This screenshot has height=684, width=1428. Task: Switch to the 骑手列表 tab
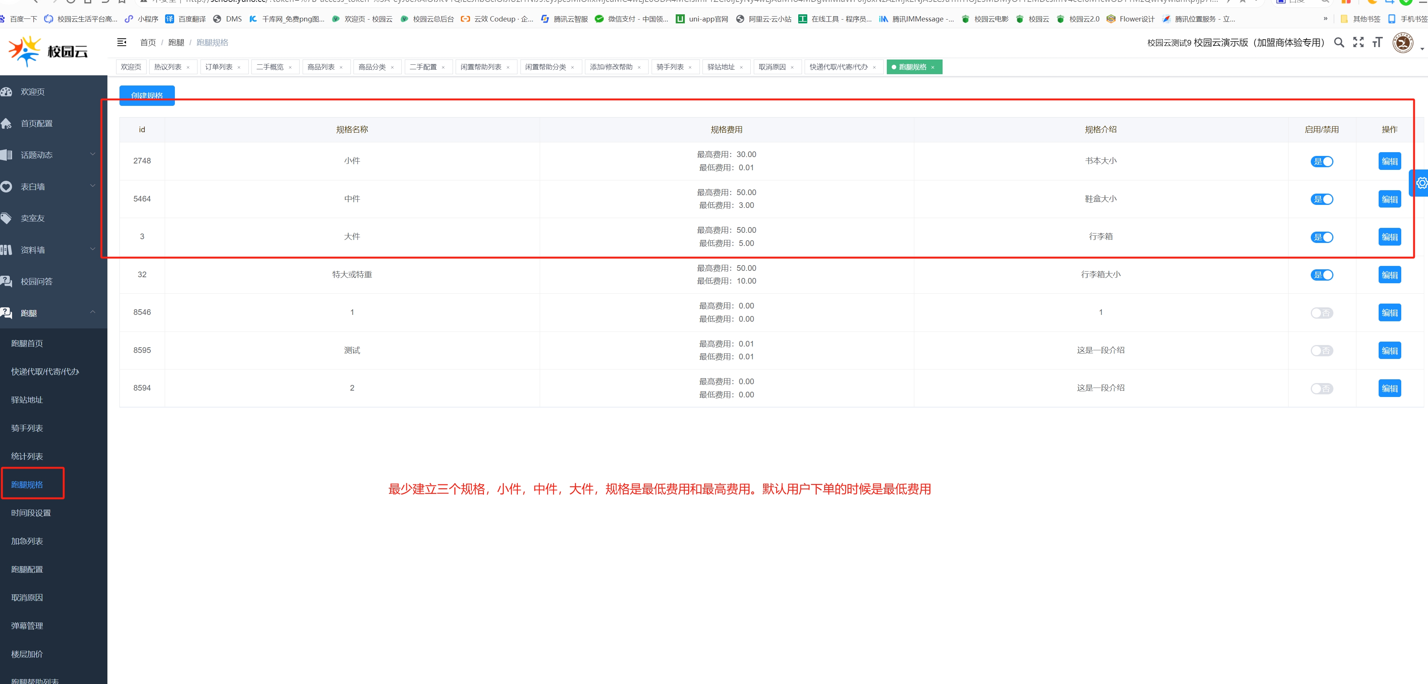675,67
